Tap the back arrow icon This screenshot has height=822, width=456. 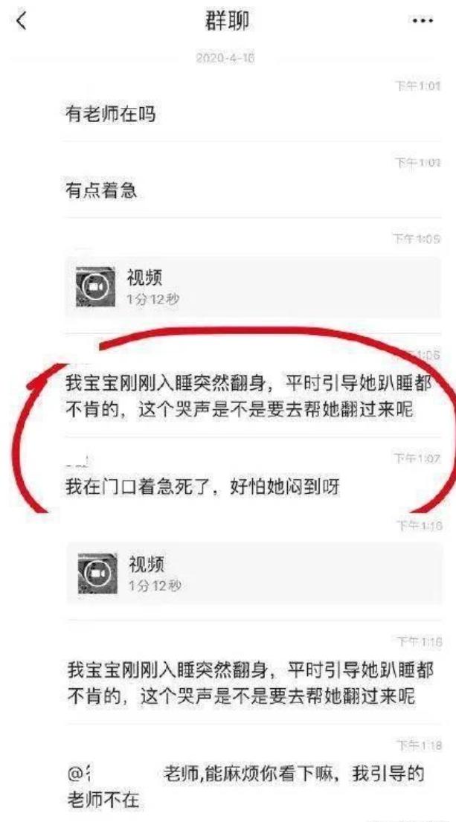coord(21,21)
